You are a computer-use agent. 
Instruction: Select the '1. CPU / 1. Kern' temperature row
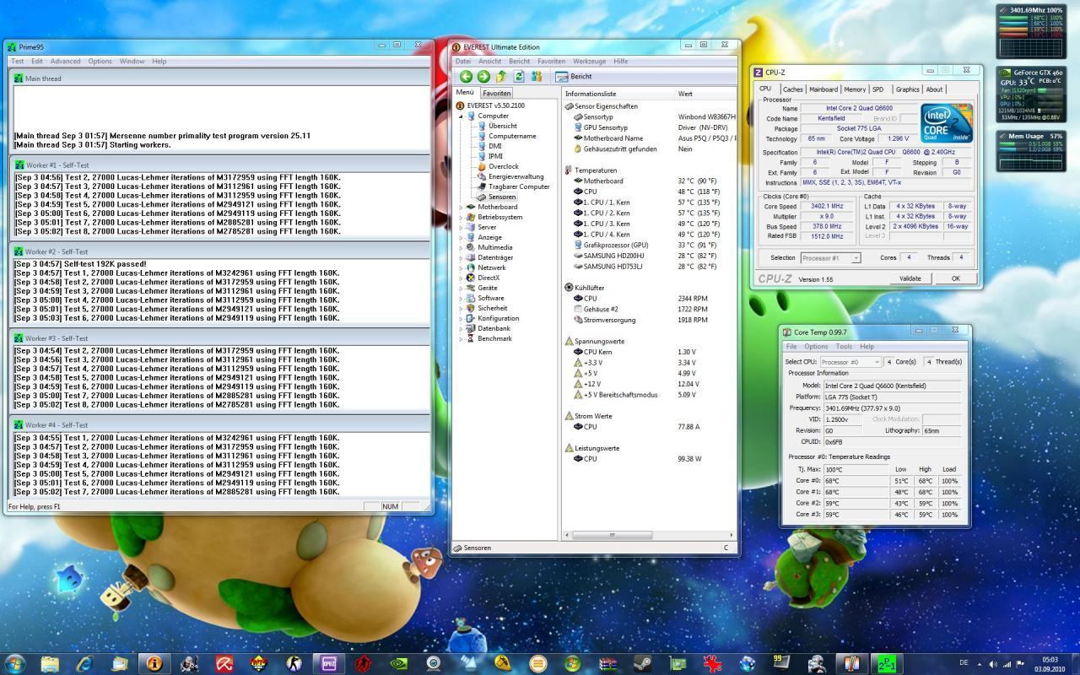pyautogui.click(x=650, y=202)
